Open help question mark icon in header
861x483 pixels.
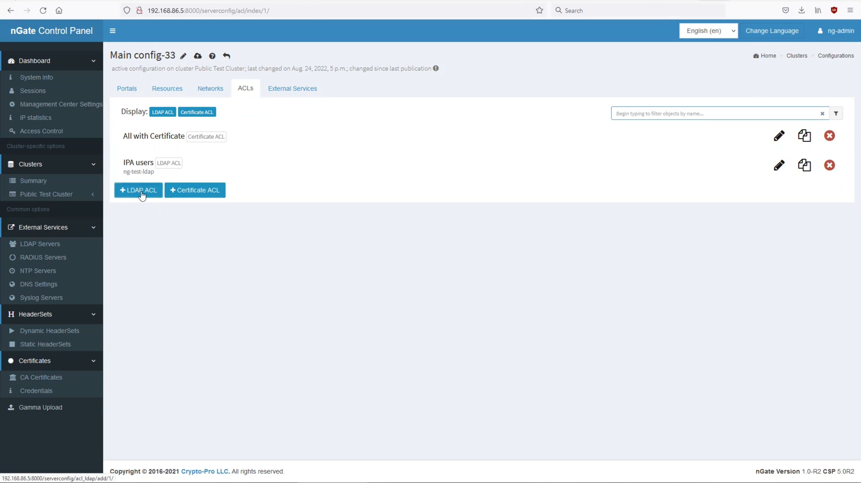[x=212, y=56]
